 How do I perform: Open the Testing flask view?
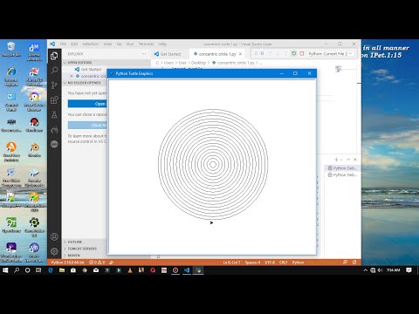point(54,114)
